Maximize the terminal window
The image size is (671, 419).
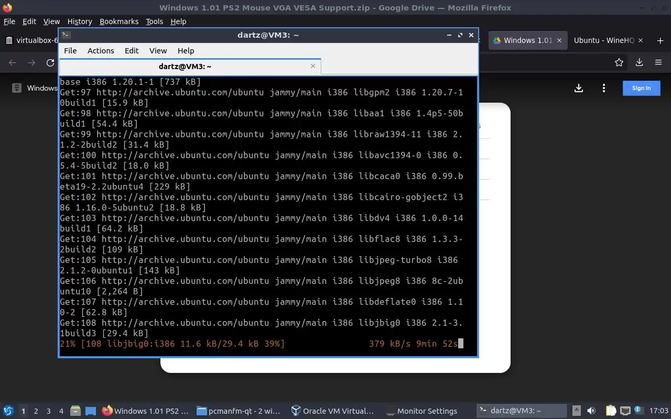(460, 35)
